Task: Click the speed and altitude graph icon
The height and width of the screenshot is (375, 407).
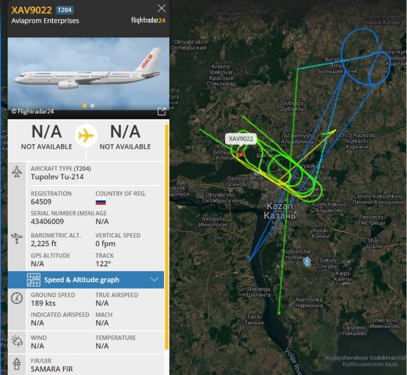Action: 34,280
